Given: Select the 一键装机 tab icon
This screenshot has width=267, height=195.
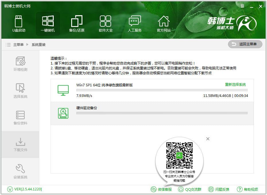Looking at the screenshot, I should click(48, 24).
